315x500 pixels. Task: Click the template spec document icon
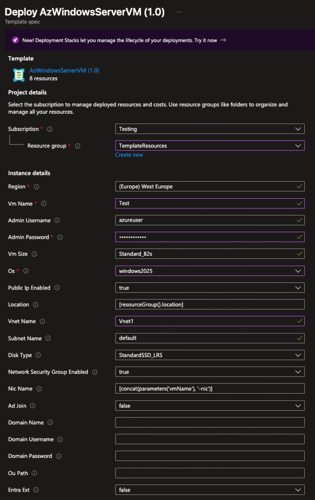click(x=19, y=75)
